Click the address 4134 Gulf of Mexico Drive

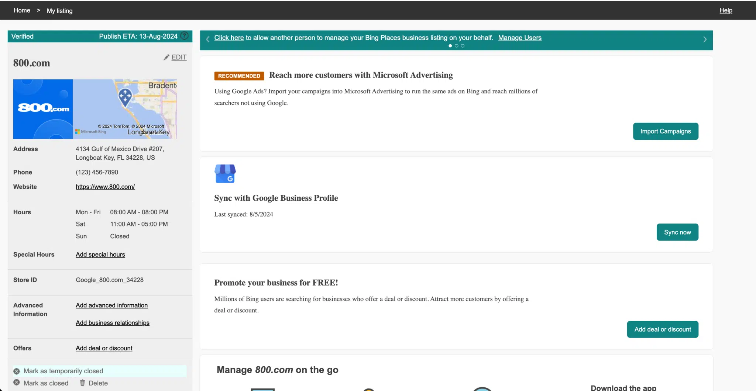(x=120, y=153)
